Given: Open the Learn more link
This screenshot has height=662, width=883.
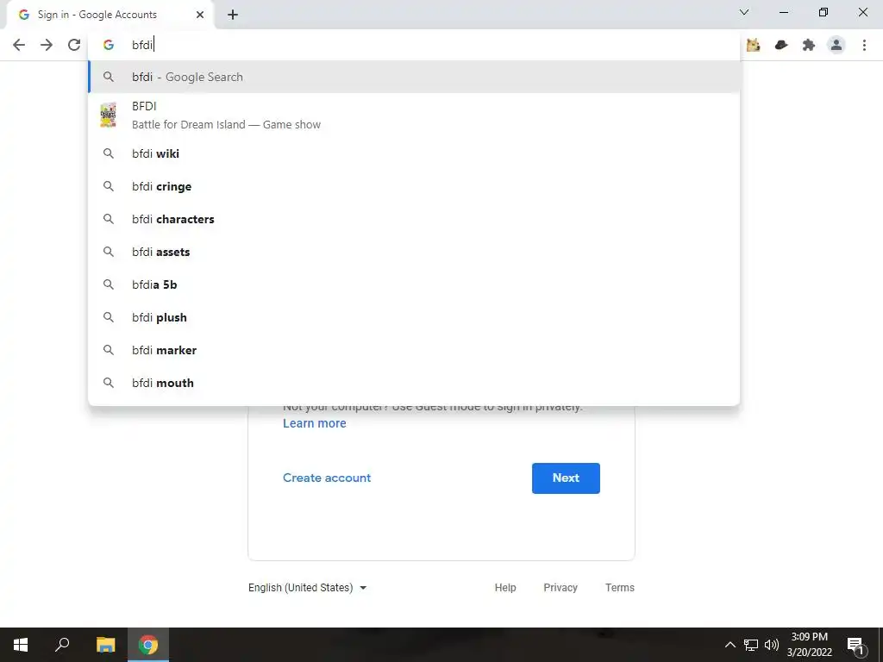Looking at the screenshot, I should pos(314,423).
